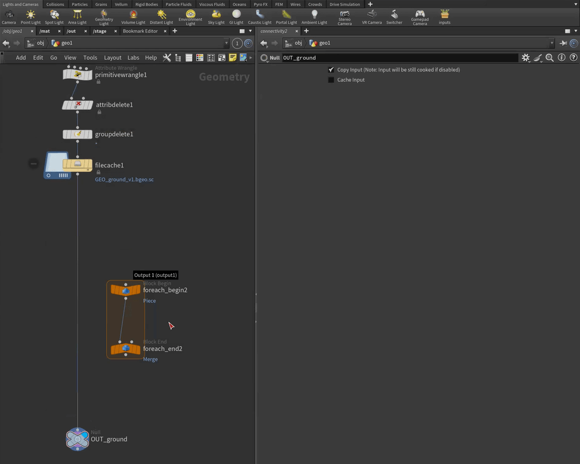Open the parameter gear settings menu
The image size is (580, 464).
525,57
